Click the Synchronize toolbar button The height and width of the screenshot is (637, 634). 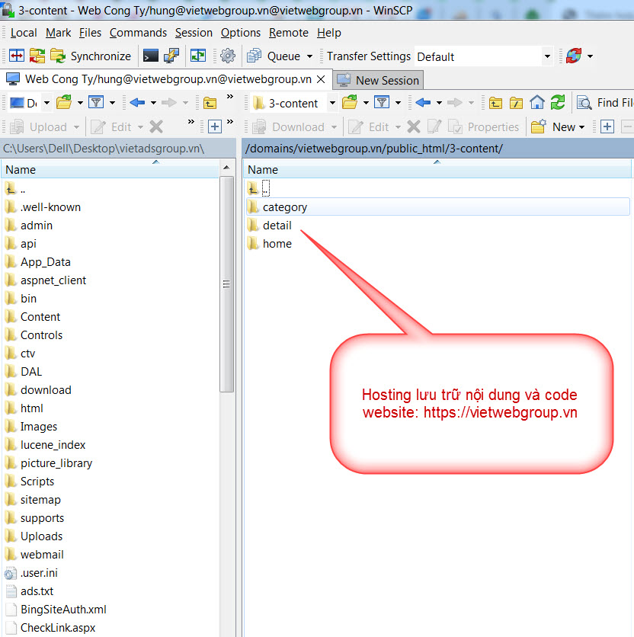[x=91, y=56]
